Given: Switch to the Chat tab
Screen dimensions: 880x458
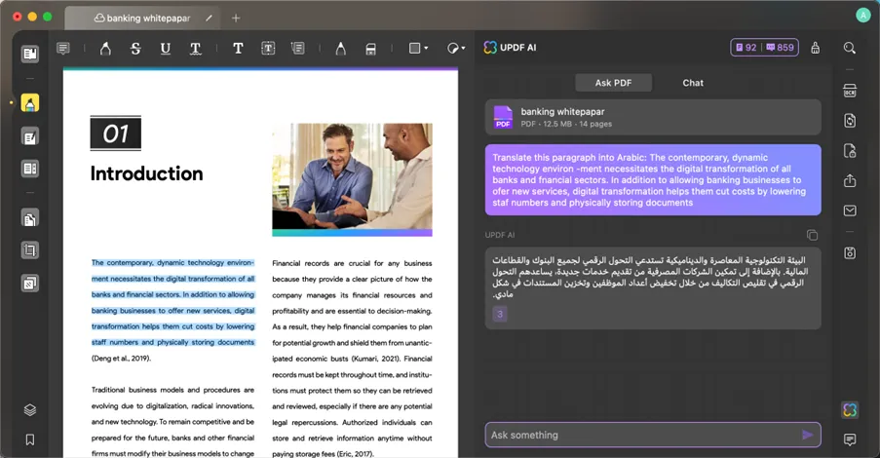Looking at the screenshot, I should (693, 83).
